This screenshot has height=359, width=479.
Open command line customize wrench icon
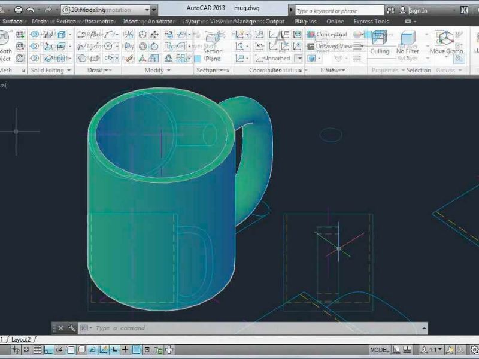coord(72,328)
